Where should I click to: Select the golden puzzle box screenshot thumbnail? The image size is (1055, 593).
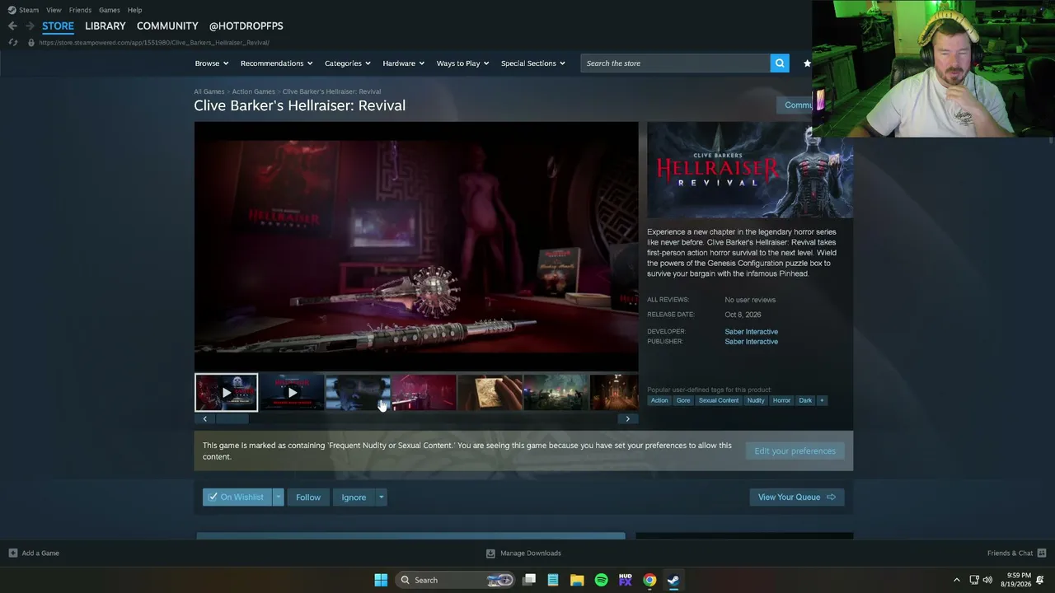[490, 392]
